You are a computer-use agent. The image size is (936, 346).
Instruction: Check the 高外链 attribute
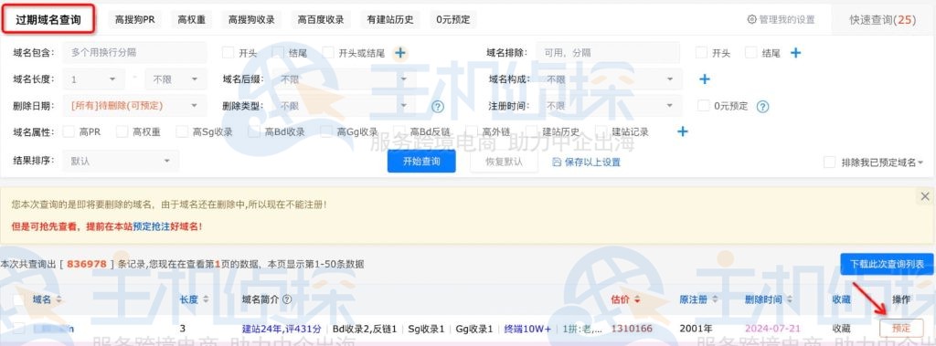(472, 131)
